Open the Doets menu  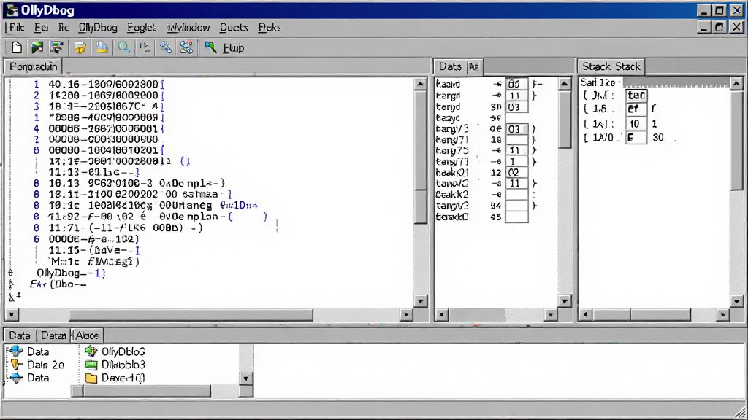click(234, 28)
